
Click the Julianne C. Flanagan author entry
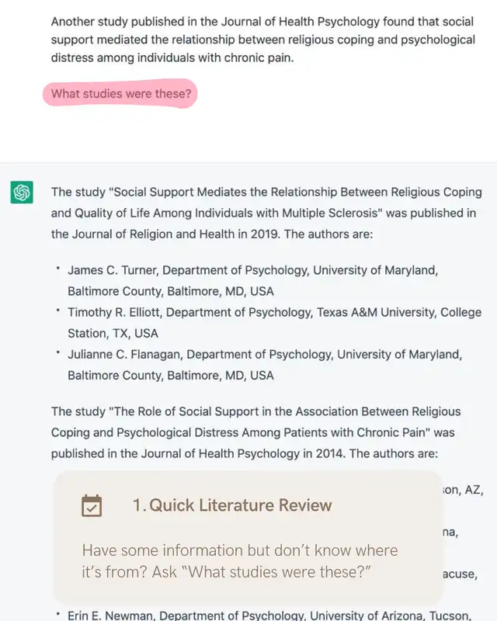(x=264, y=355)
